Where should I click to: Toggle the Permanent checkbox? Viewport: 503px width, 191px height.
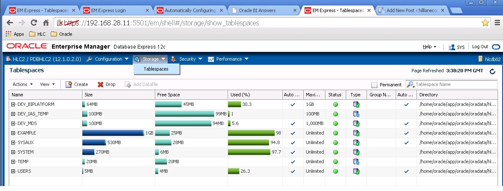click(x=374, y=85)
